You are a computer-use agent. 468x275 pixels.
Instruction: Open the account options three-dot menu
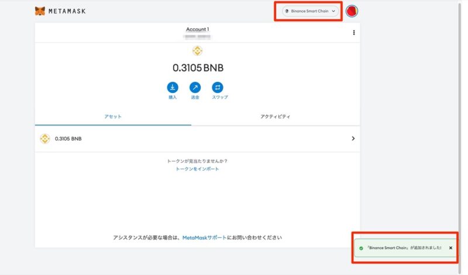coord(354,33)
